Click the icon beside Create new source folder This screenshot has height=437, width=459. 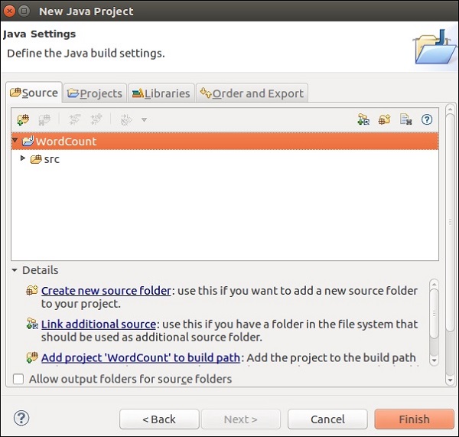[x=32, y=290]
